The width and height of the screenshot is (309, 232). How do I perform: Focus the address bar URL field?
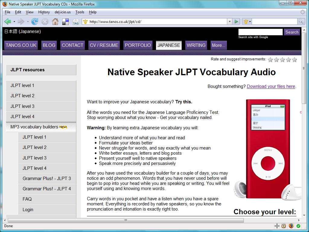pos(158,21)
